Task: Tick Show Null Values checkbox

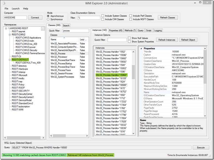Action: click(x=129, y=38)
